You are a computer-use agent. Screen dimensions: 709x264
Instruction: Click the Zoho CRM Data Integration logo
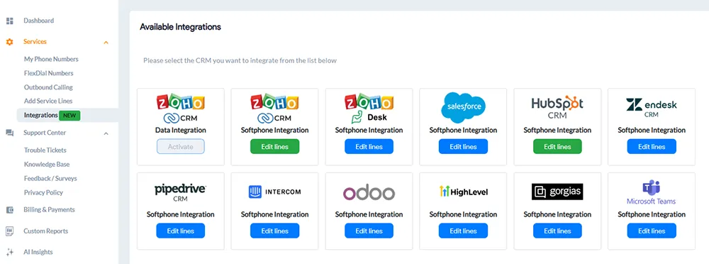tap(180, 109)
